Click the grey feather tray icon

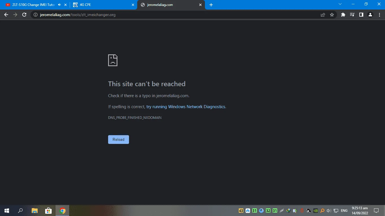tap(282, 211)
